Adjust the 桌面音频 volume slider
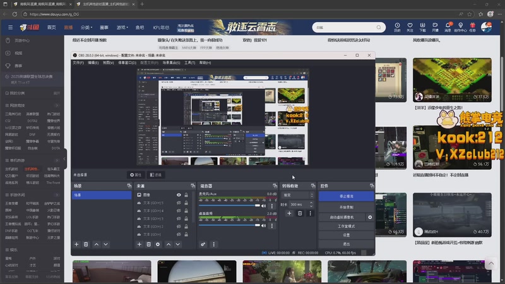 (229, 225)
